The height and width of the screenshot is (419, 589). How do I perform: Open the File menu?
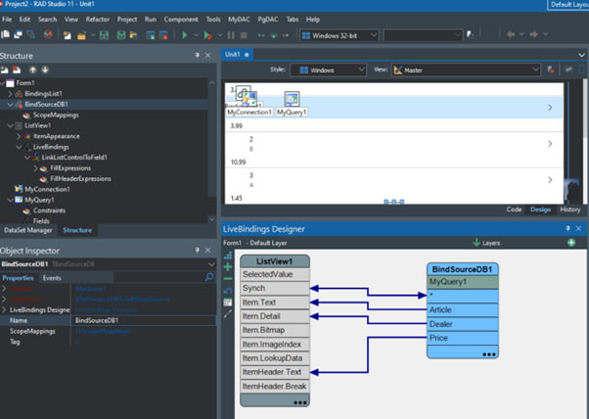coord(7,20)
